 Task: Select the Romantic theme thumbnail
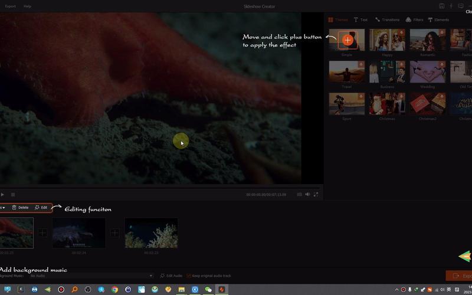click(427, 40)
